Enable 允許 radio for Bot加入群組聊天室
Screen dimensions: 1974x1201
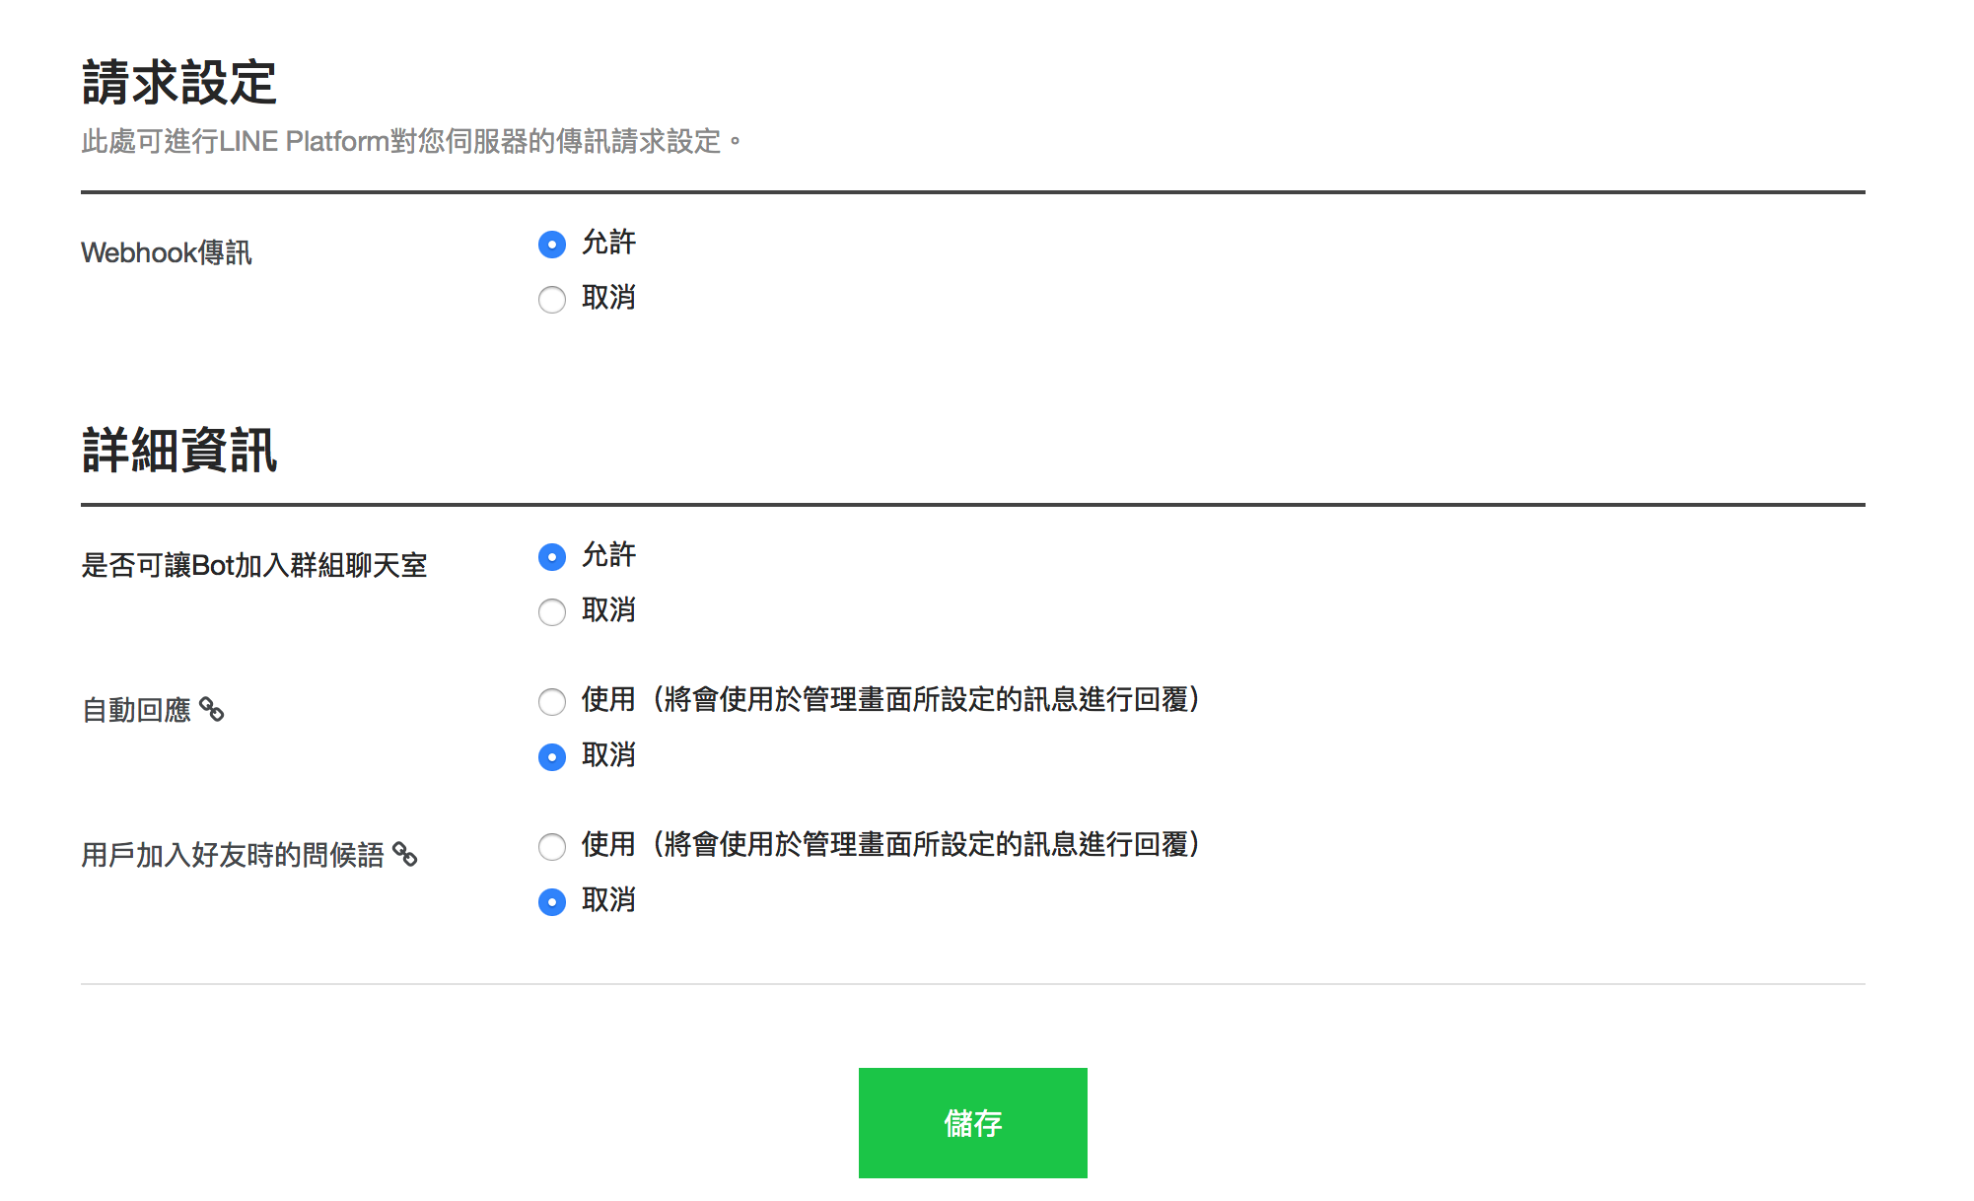pyautogui.click(x=552, y=556)
